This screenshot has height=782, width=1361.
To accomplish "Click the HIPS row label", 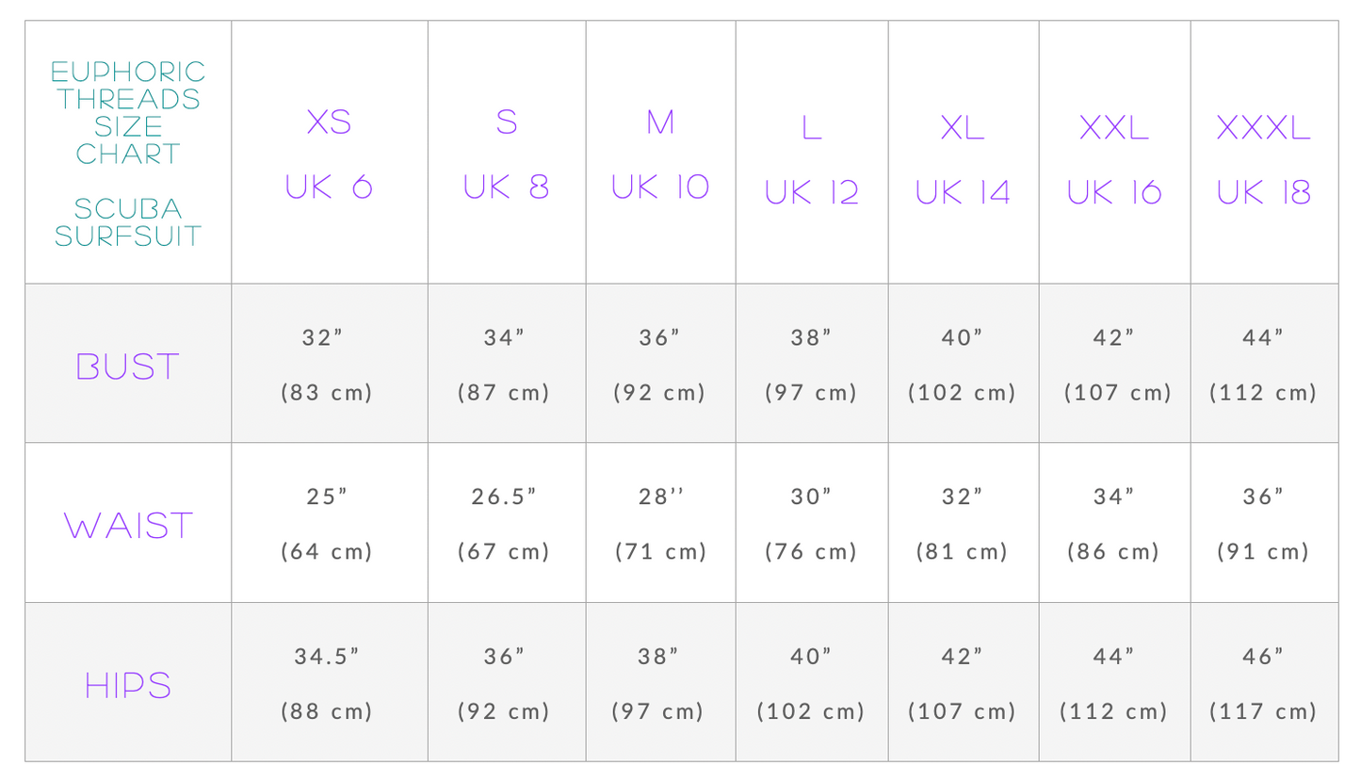I will (128, 682).
